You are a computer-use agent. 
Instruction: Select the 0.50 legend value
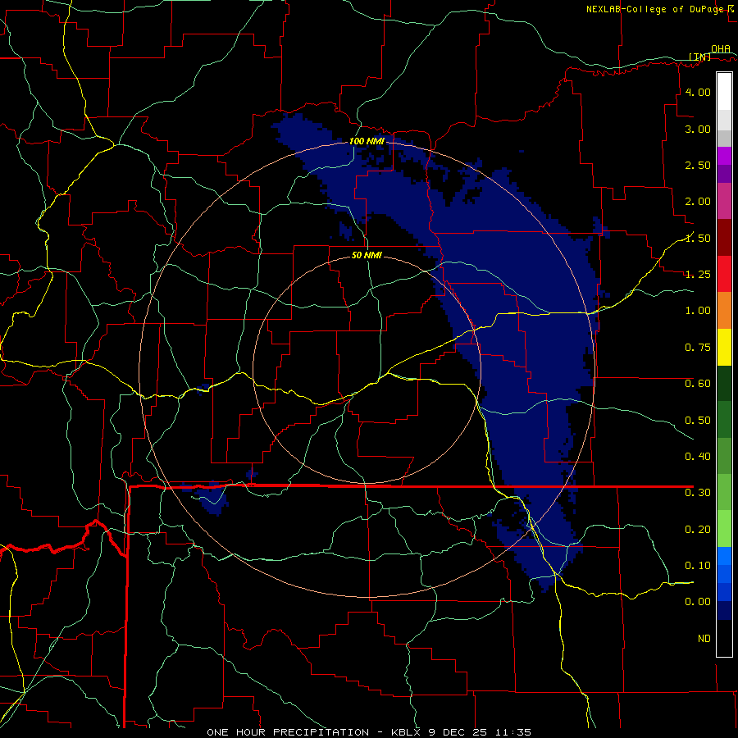(698, 421)
